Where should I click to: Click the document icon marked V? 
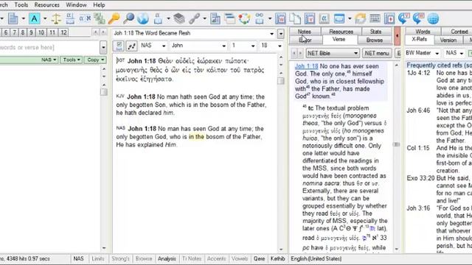(310, 18)
